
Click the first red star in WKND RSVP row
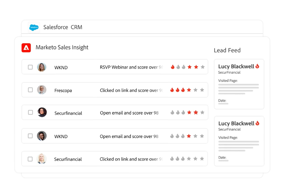pyautogui.click(x=190, y=67)
